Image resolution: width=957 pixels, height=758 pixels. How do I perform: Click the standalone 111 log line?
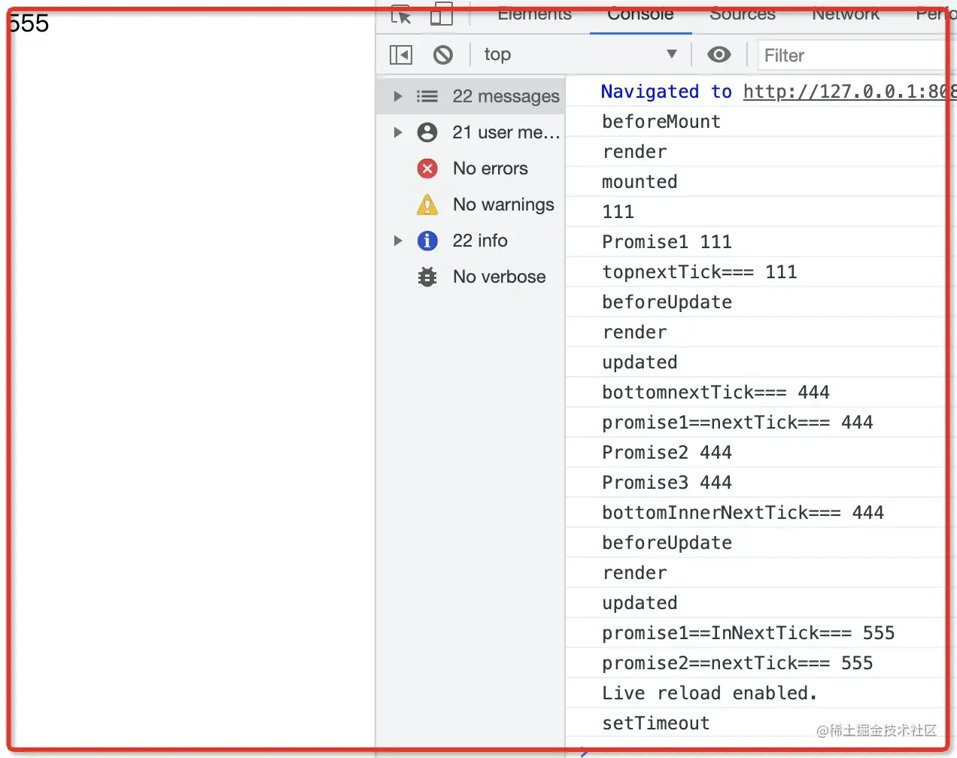pos(760,212)
